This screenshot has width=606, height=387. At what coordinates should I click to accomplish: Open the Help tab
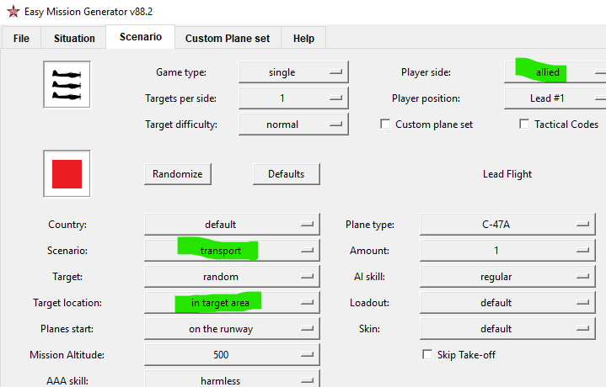(x=303, y=39)
